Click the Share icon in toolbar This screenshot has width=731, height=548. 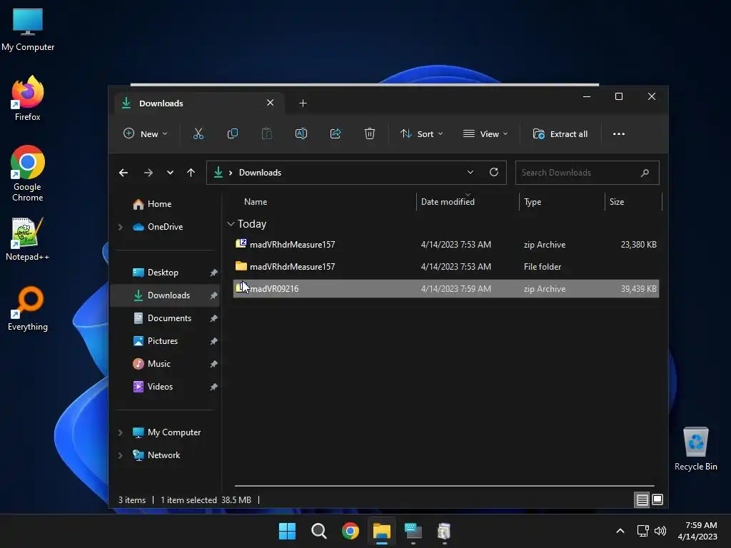click(336, 133)
